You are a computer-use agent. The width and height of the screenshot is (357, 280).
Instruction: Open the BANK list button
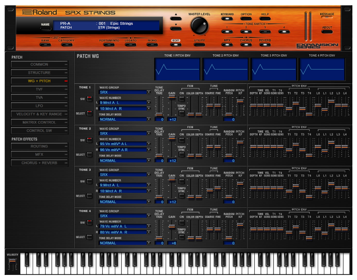(45, 45)
